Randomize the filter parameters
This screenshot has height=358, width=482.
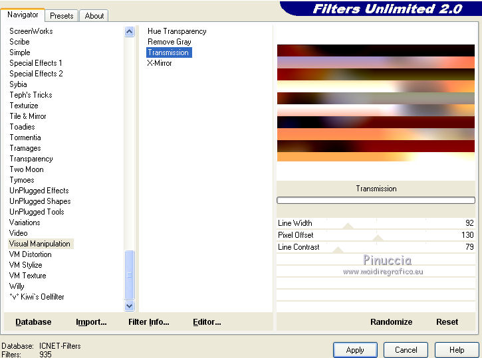391,321
